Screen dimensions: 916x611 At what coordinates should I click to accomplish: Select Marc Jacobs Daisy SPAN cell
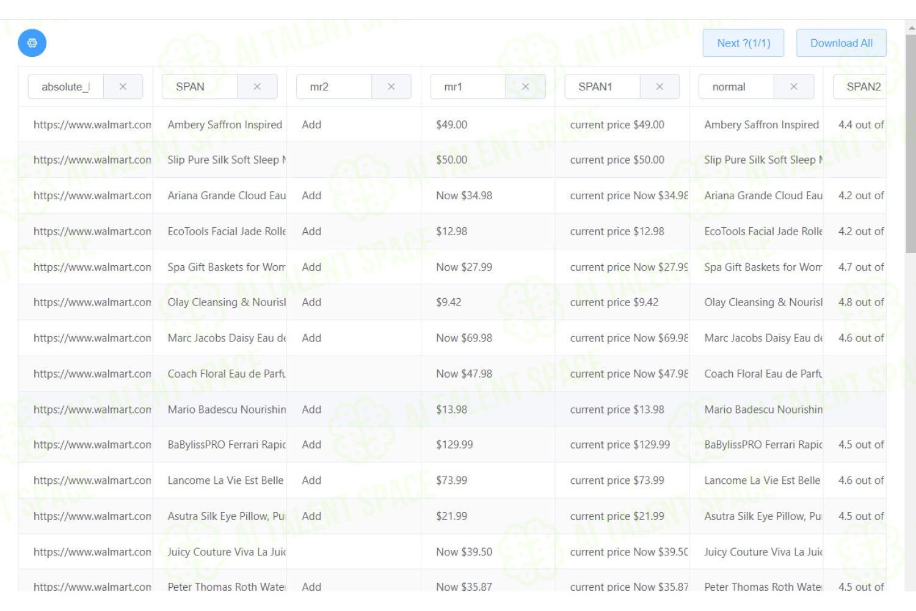[220, 338]
